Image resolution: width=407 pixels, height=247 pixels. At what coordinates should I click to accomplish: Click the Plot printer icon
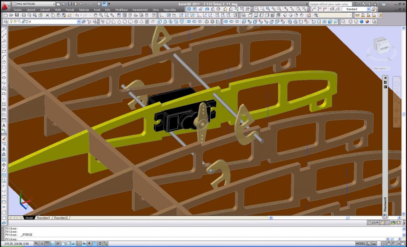point(24,15)
